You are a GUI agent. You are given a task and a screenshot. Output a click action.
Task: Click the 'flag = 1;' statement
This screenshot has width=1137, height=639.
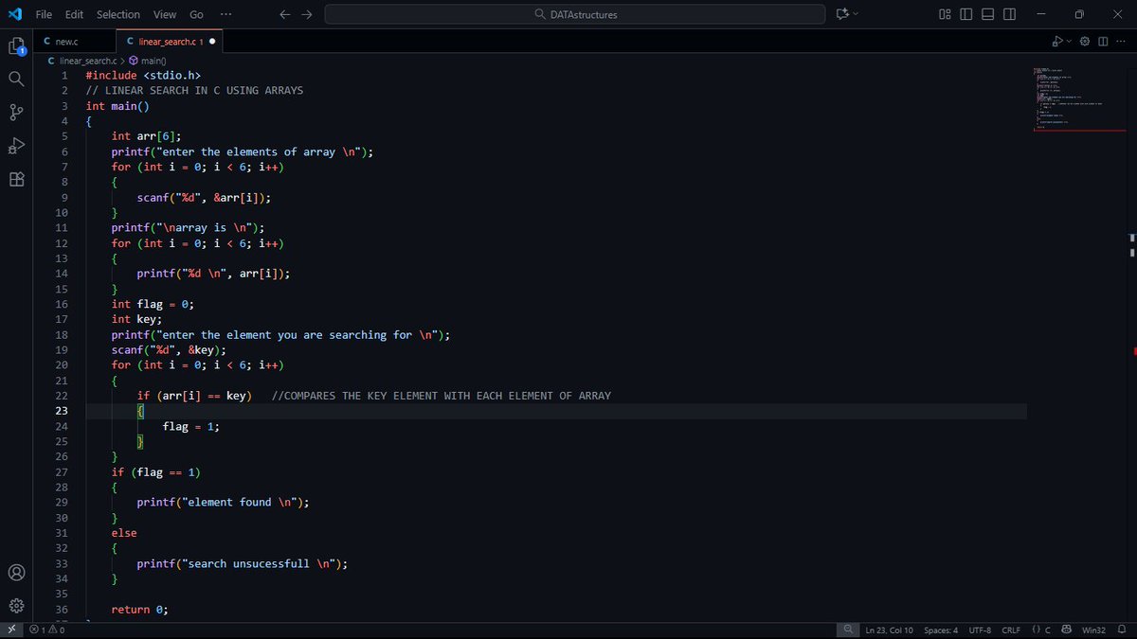click(x=191, y=426)
